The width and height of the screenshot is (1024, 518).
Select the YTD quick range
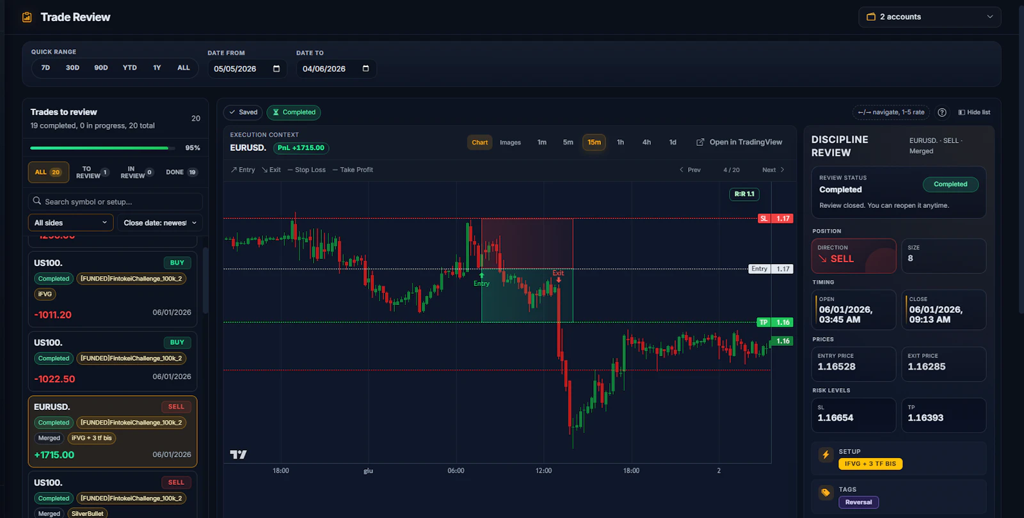pos(130,68)
